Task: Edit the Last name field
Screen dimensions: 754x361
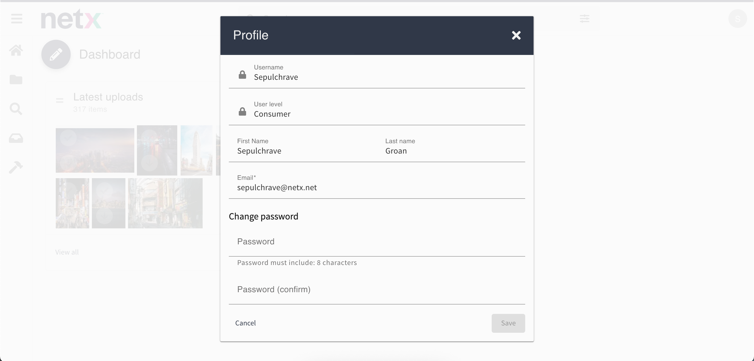Action: tap(454, 151)
